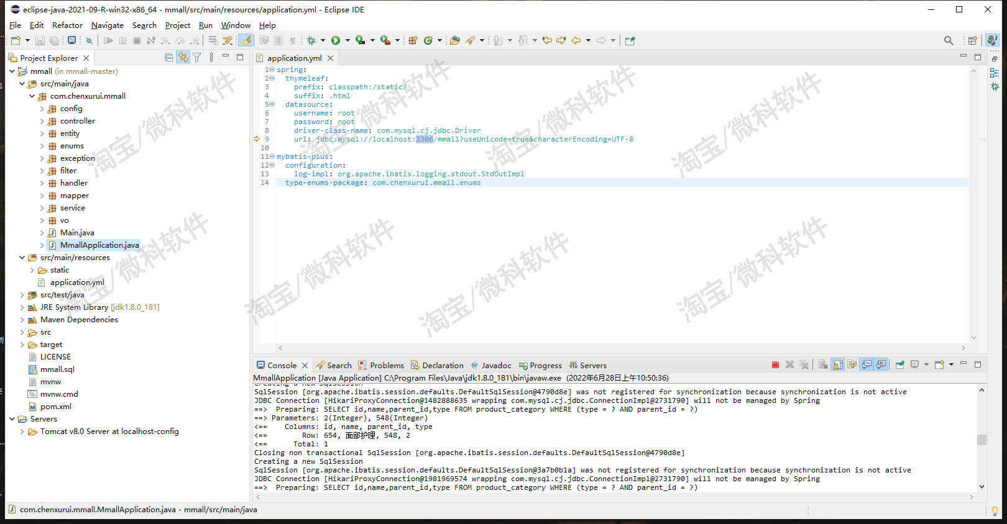Expand the Maven Dependencies node
Image resolution: width=1007 pixels, height=524 pixels.
[22, 320]
